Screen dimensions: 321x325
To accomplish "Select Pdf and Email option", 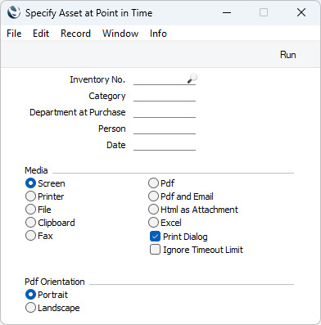I will pos(153,196).
